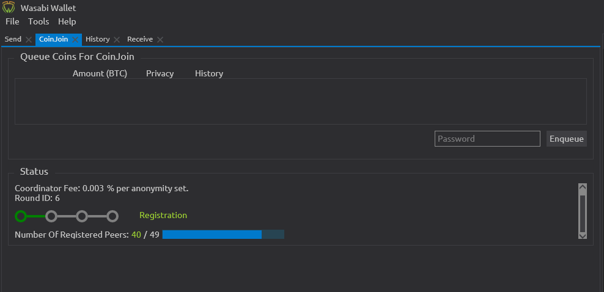Open the Help menu

pos(67,21)
